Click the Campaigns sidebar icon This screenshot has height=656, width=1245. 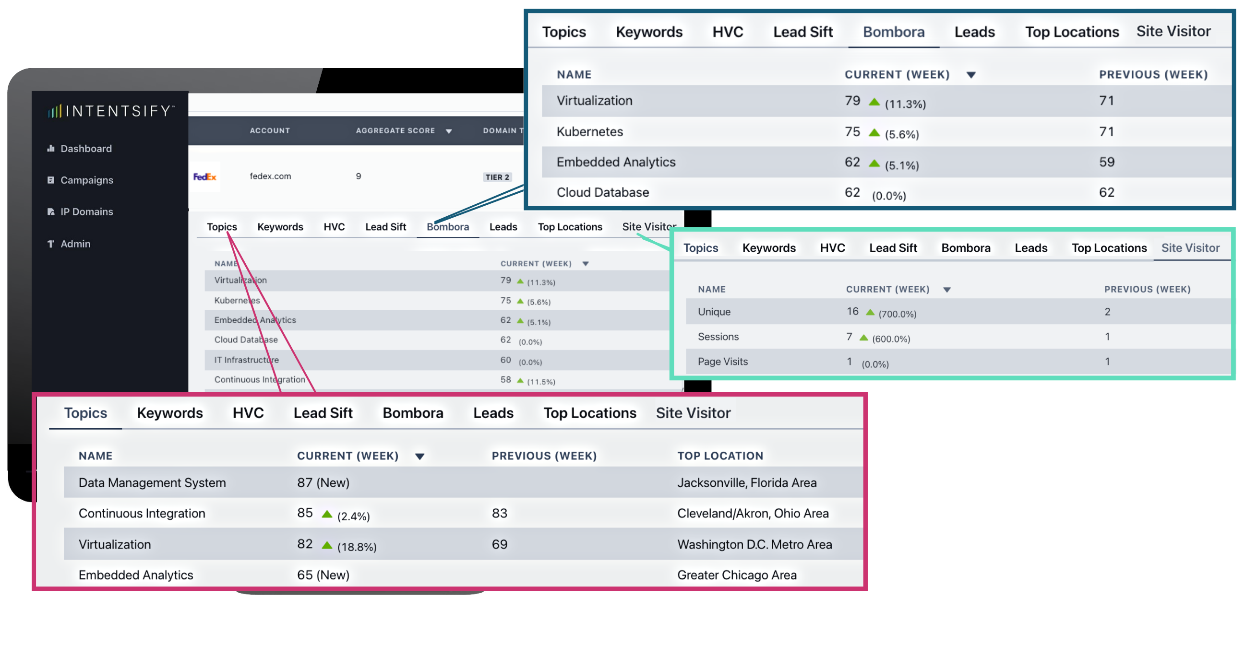pyautogui.click(x=50, y=180)
